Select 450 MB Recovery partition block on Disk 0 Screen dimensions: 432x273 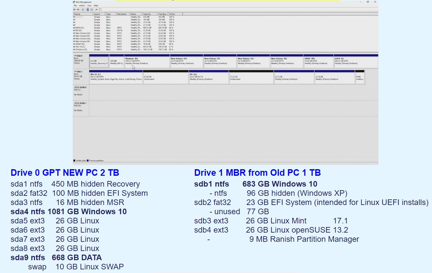[99, 61]
